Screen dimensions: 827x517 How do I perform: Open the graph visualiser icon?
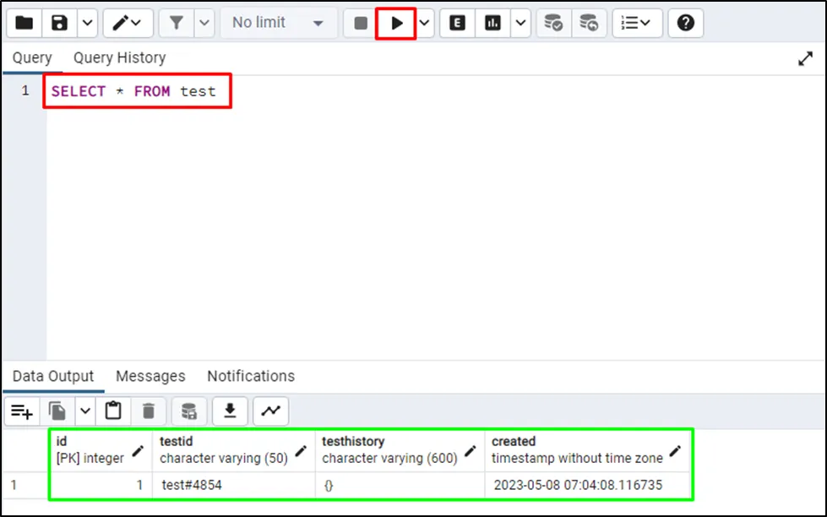coord(270,411)
